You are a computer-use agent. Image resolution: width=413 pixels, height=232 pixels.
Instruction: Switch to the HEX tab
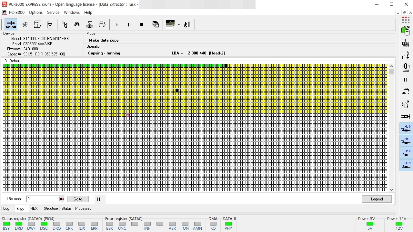point(34,208)
